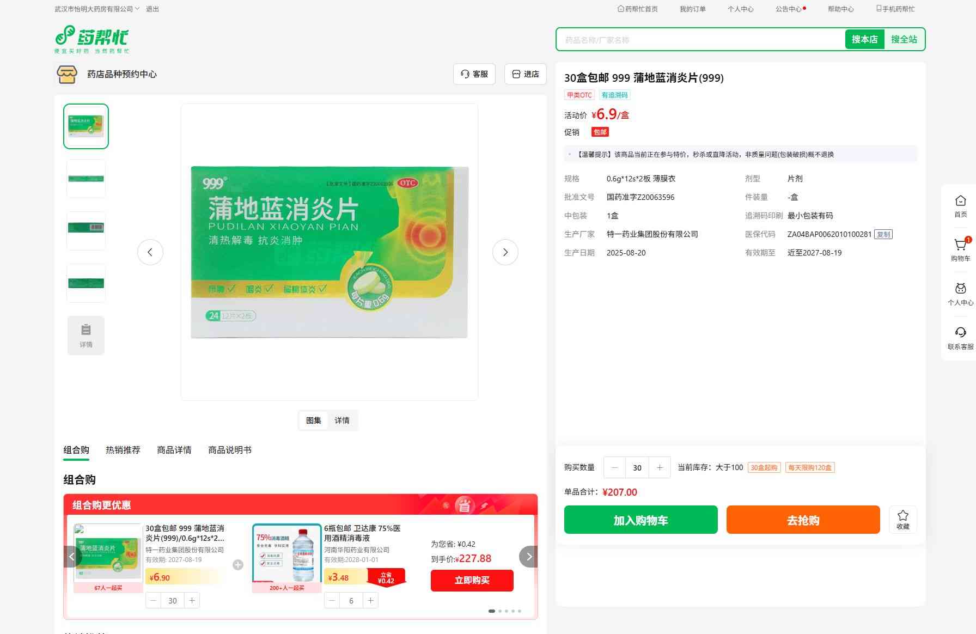976x634 pixels.
Task: Show next product image with right arrow
Action: pyautogui.click(x=505, y=252)
